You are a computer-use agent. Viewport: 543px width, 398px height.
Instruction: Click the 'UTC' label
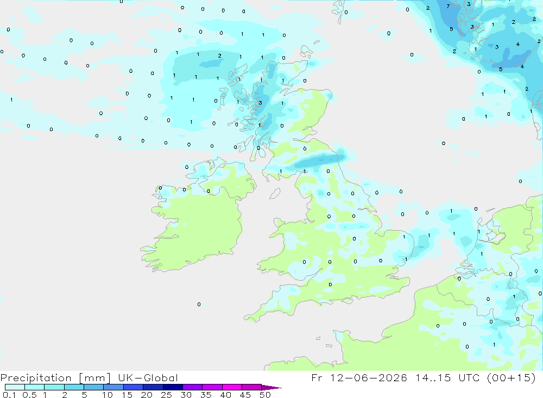pyautogui.click(x=469, y=377)
